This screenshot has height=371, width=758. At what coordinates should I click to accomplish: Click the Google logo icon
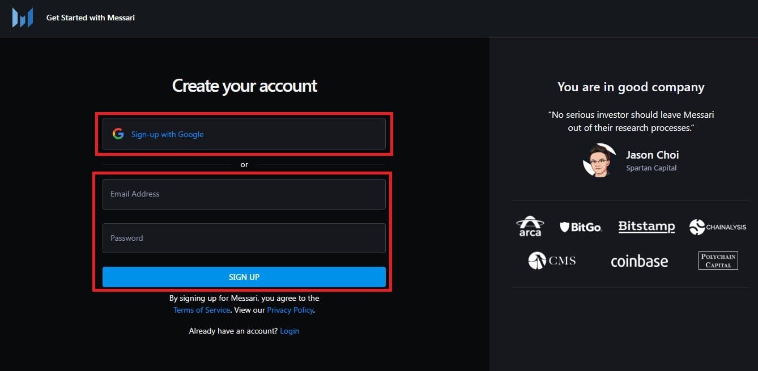[118, 134]
